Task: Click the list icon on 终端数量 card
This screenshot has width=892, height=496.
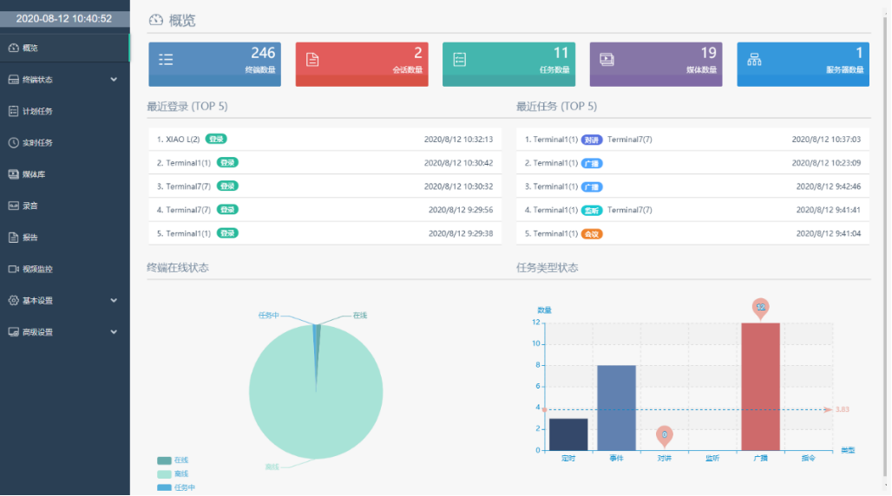Action: point(166,60)
